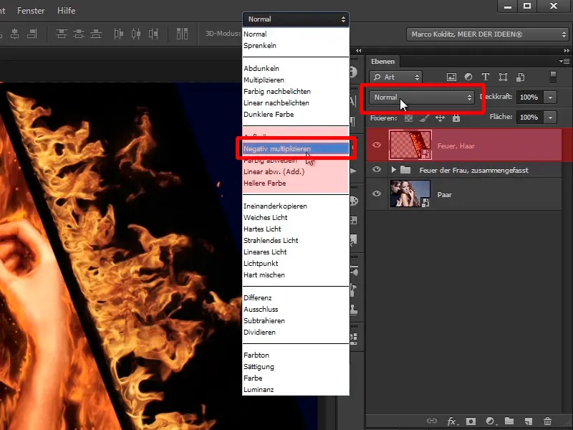
Task: Open Hilfe menu
Action: pos(66,11)
